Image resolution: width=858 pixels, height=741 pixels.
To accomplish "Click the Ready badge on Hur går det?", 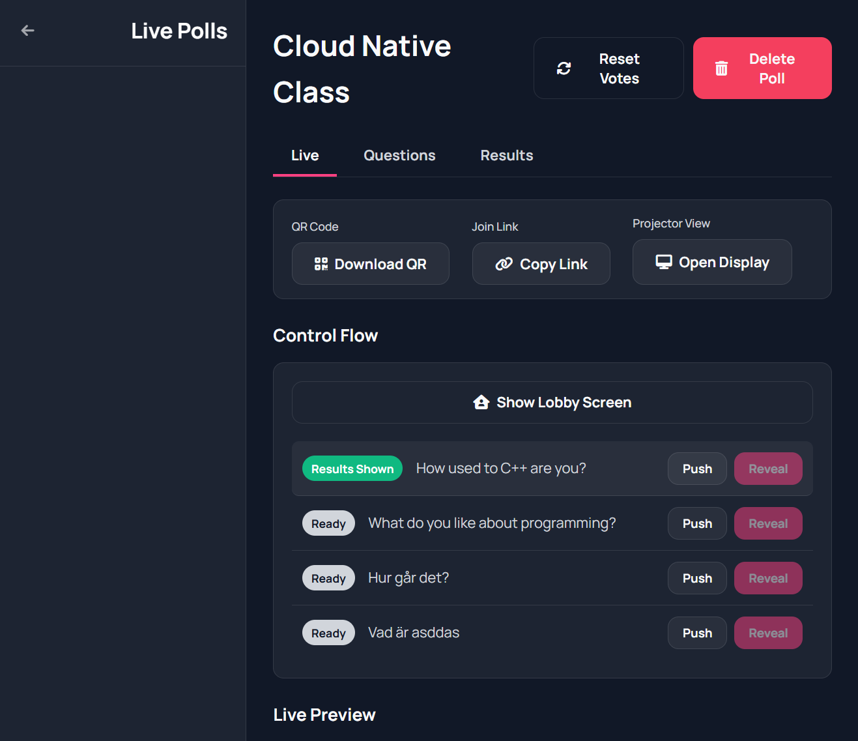I will pyautogui.click(x=328, y=577).
